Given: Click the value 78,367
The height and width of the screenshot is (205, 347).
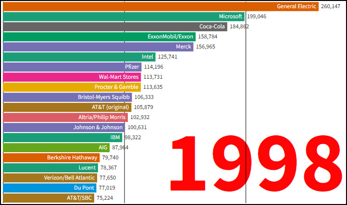Looking at the screenshot, I should click(109, 168).
